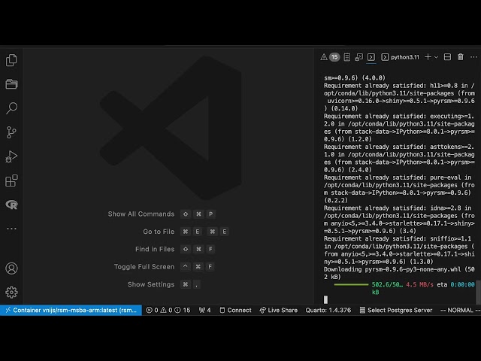The width and height of the screenshot is (481, 361).
Task: Click info count 15 in status bar
Action: tap(183, 310)
